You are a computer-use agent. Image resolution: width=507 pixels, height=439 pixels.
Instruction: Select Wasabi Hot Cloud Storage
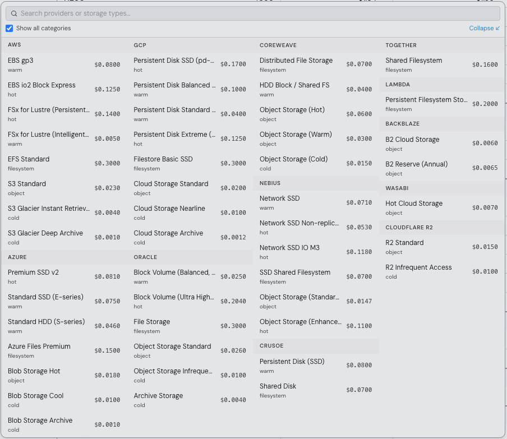441,207
